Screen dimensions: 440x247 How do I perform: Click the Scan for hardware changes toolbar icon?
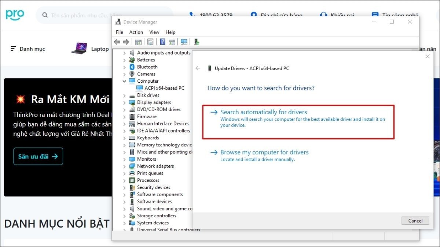(x=184, y=41)
